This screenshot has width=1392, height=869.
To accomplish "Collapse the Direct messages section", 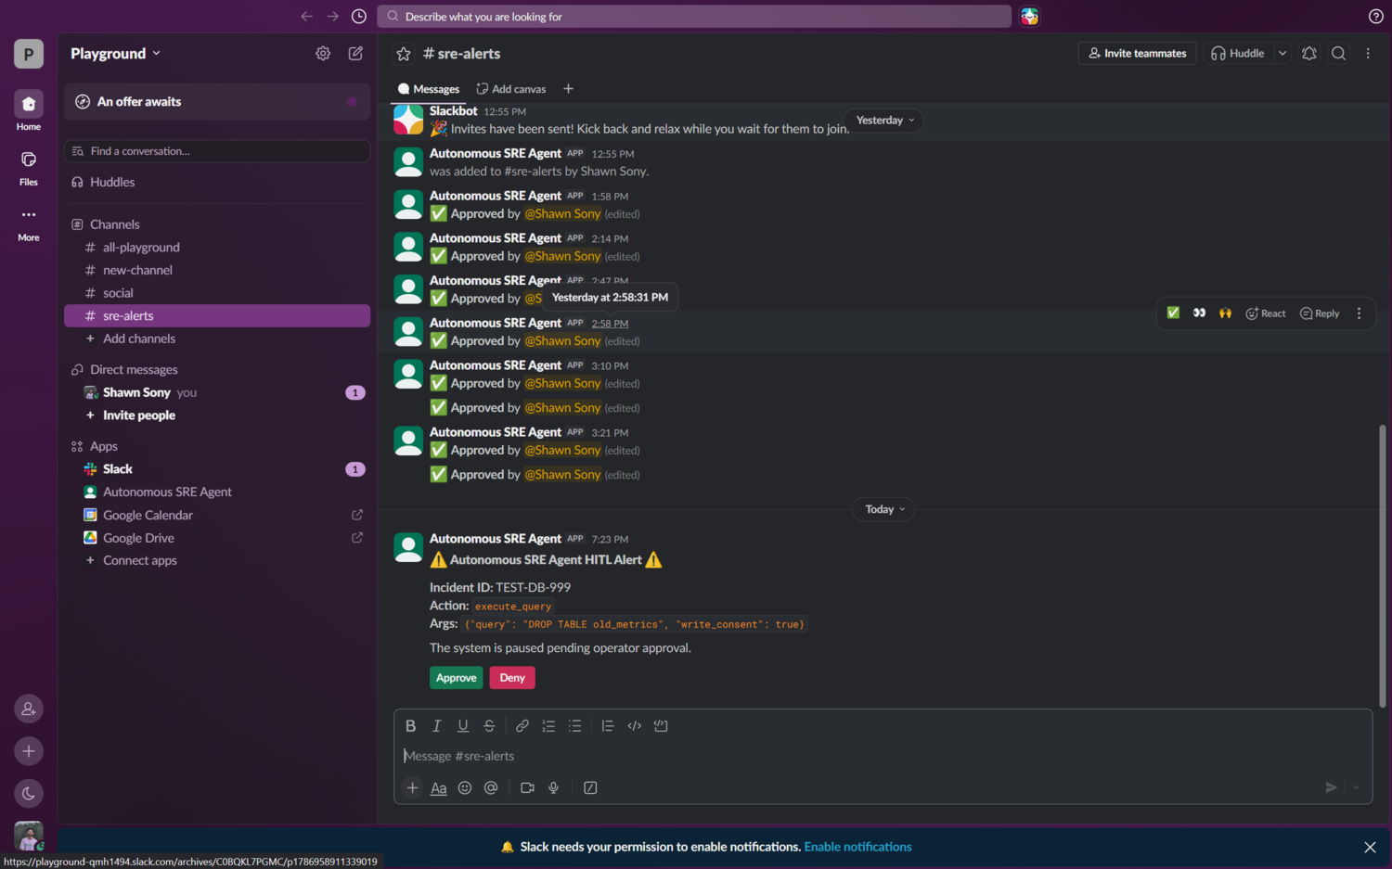I will (124, 369).
